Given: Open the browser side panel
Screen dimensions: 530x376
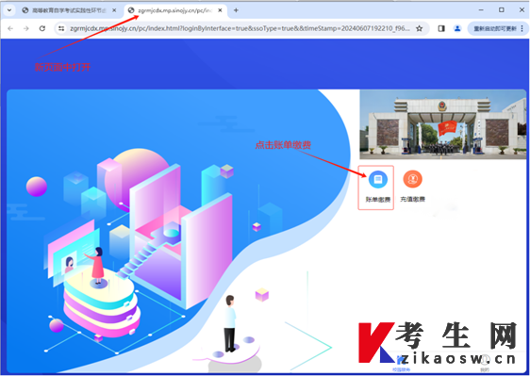Looking at the screenshot, I should [x=441, y=28].
